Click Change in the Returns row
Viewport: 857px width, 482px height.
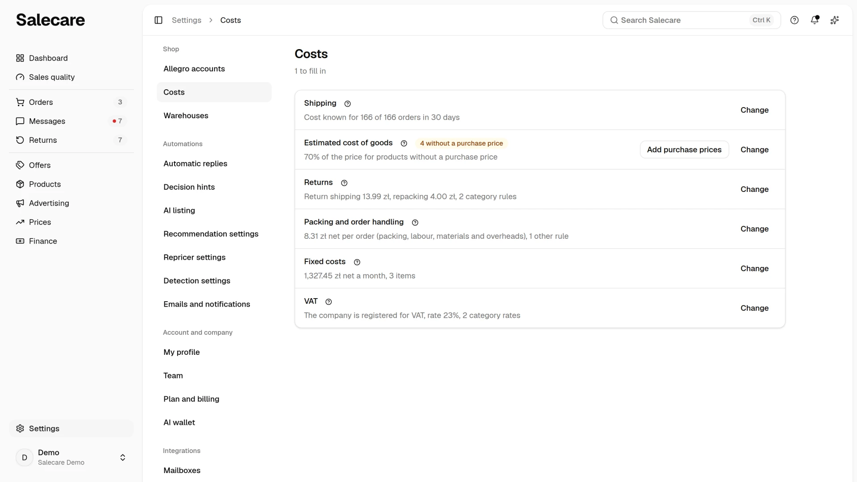pyautogui.click(x=754, y=189)
